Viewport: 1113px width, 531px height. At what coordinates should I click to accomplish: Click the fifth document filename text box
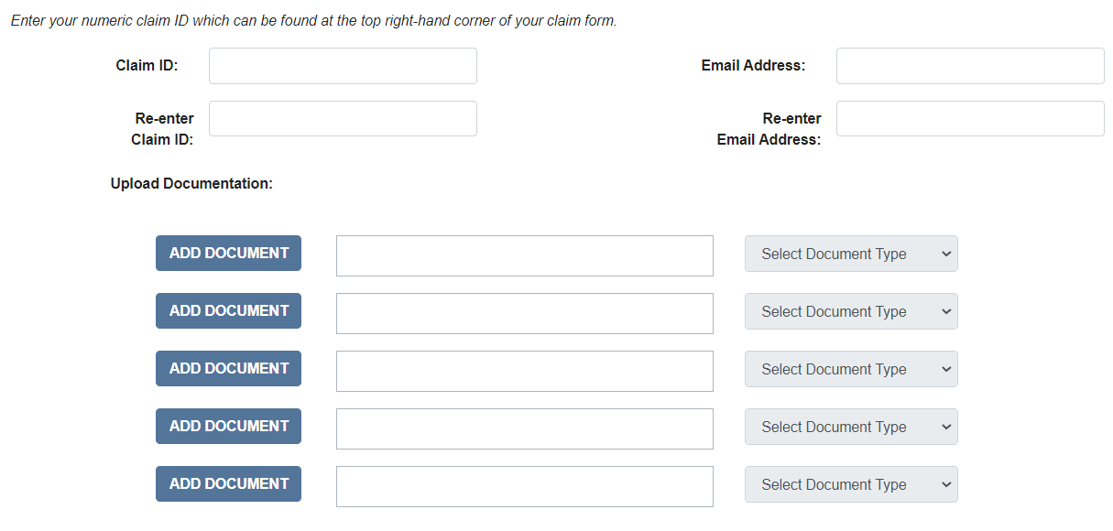coord(524,486)
